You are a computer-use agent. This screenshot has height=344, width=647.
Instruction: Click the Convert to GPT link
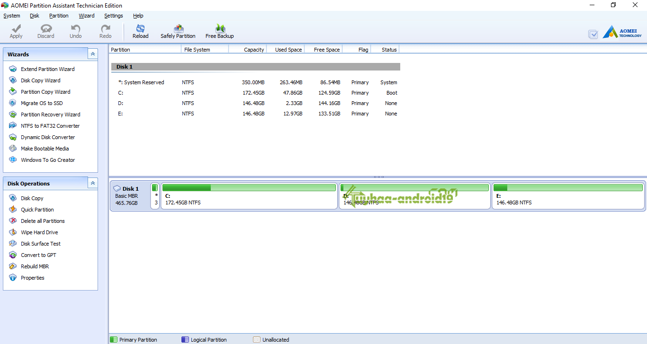[x=38, y=255]
